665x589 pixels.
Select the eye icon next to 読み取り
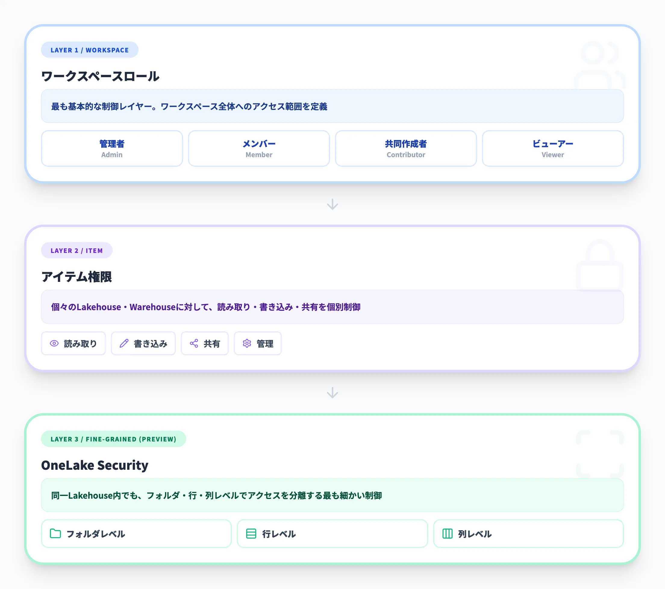click(x=54, y=344)
